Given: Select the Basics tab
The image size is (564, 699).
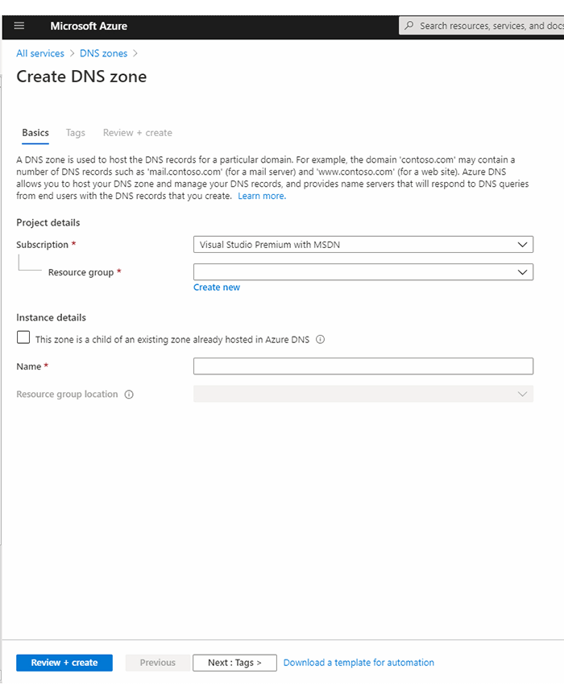Looking at the screenshot, I should (35, 133).
